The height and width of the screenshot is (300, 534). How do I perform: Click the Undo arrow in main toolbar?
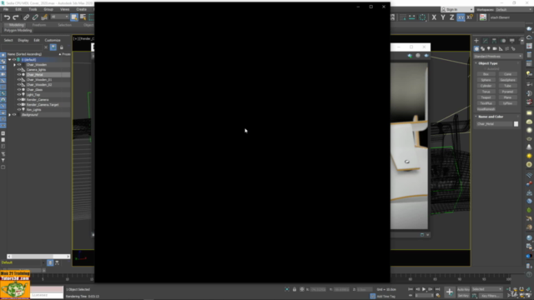tap(7, 17)
